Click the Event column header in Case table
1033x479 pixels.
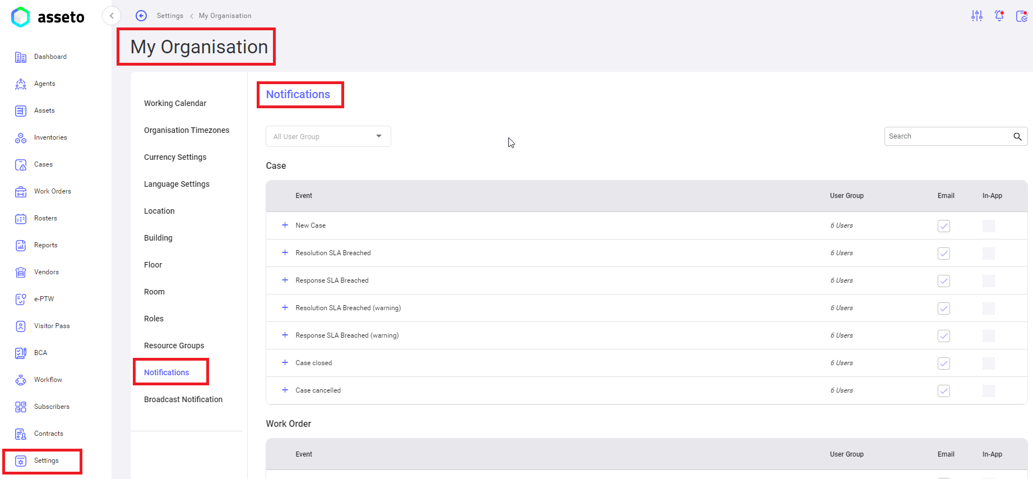click(304, 196)
